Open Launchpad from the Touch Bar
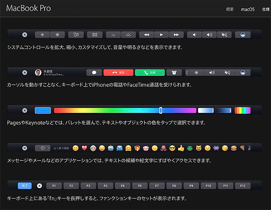Viewport: 271px width, 210px height. pyautogui.click(x=95, y=35)
